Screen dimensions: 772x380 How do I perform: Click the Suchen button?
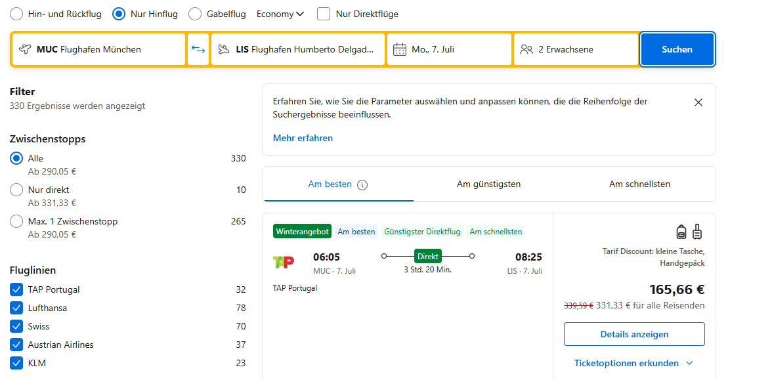click(x=677, y=49)
